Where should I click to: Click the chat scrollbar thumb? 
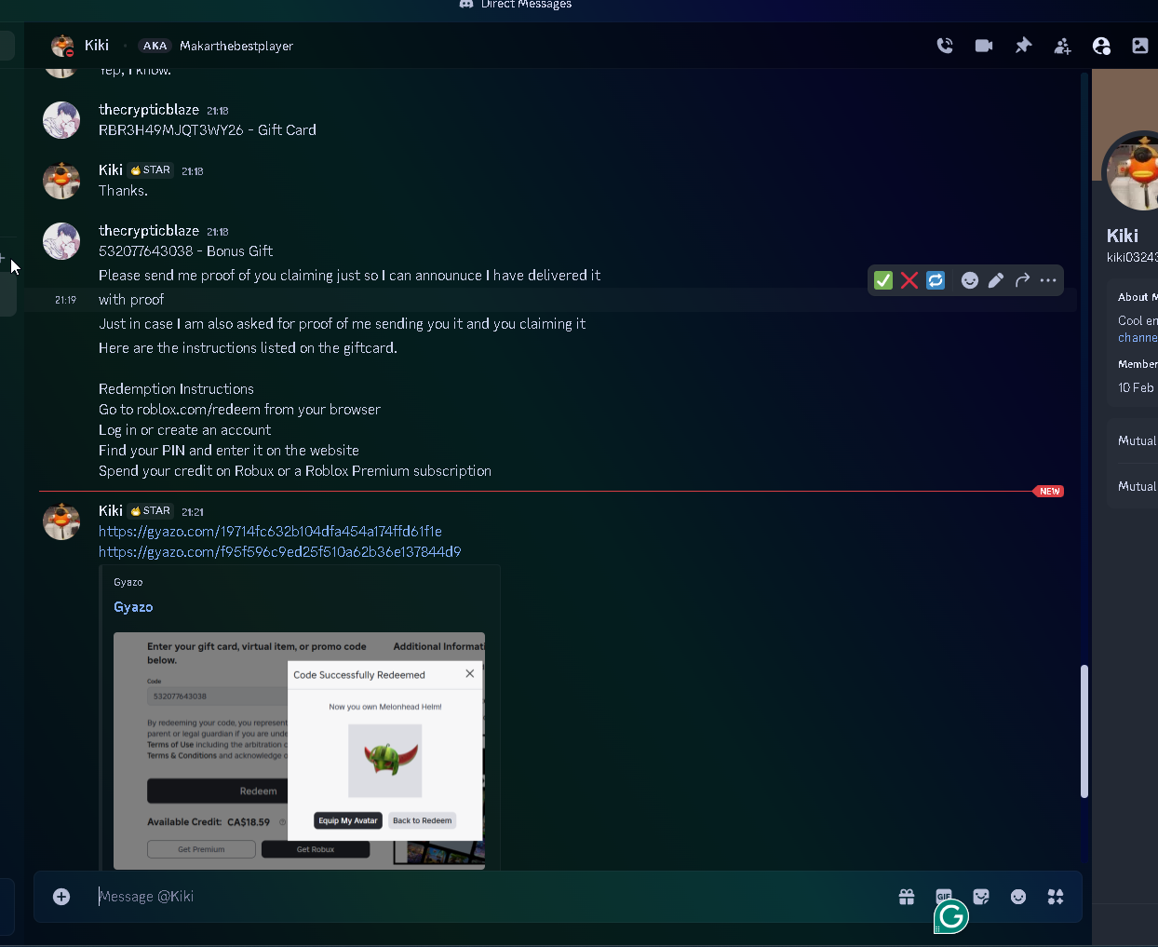point(1084,731)
